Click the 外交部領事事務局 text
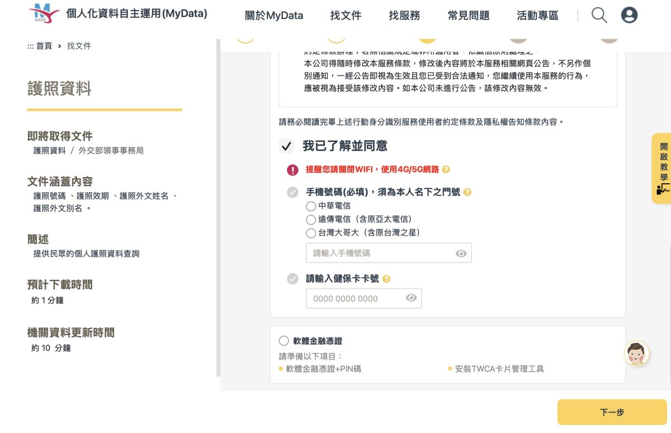The image size is (671, 433). pos(111,151)
